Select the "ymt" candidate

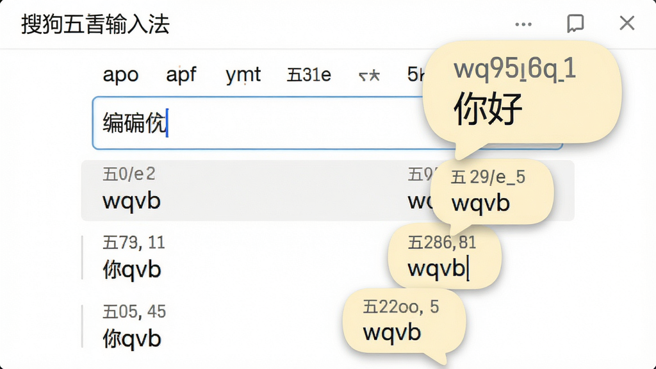coord(243,75)
